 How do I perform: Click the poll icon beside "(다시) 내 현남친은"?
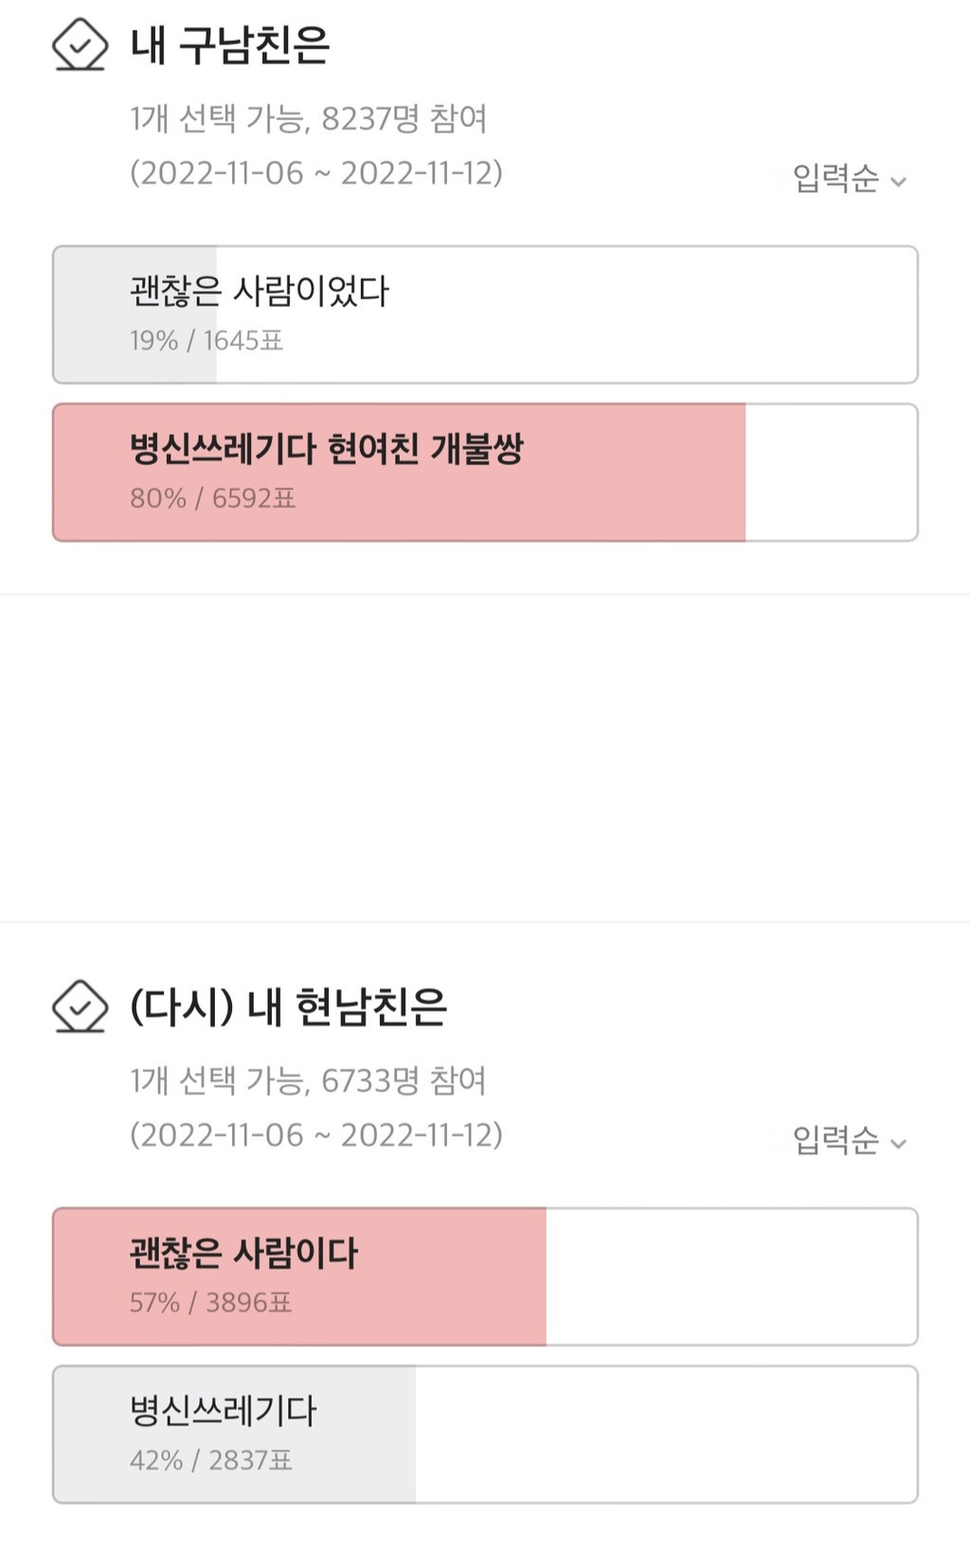click(80, 1006)
